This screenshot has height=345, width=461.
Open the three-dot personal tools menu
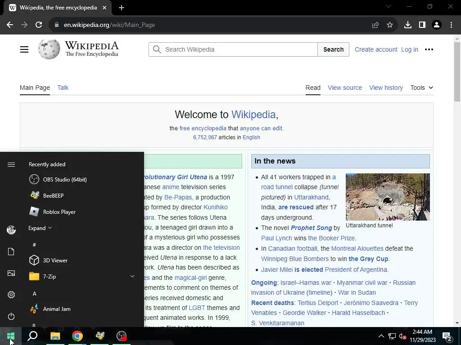click(429, 49)
